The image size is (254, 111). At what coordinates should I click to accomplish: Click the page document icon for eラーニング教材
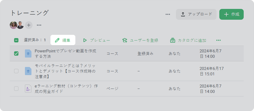[28, 89]
